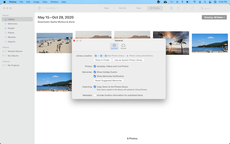The height and width of the screenshot is (144, 230).
Task: Click the Info button in toolbar
Action: coord(171,8)
